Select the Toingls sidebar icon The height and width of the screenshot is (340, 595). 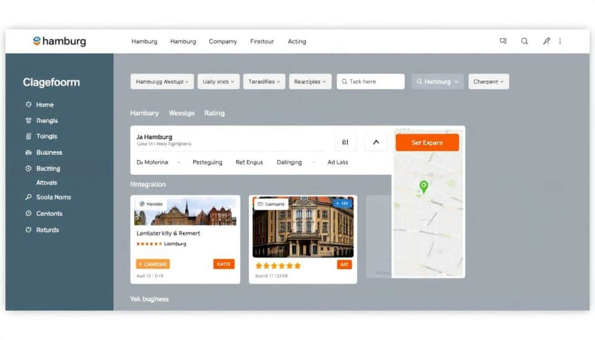pos(28,136)
